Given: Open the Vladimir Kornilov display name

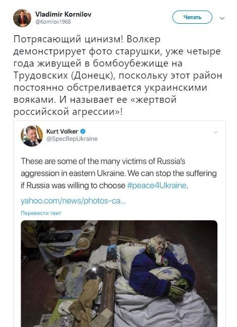Looking at the screenshot, I should 63,14.
